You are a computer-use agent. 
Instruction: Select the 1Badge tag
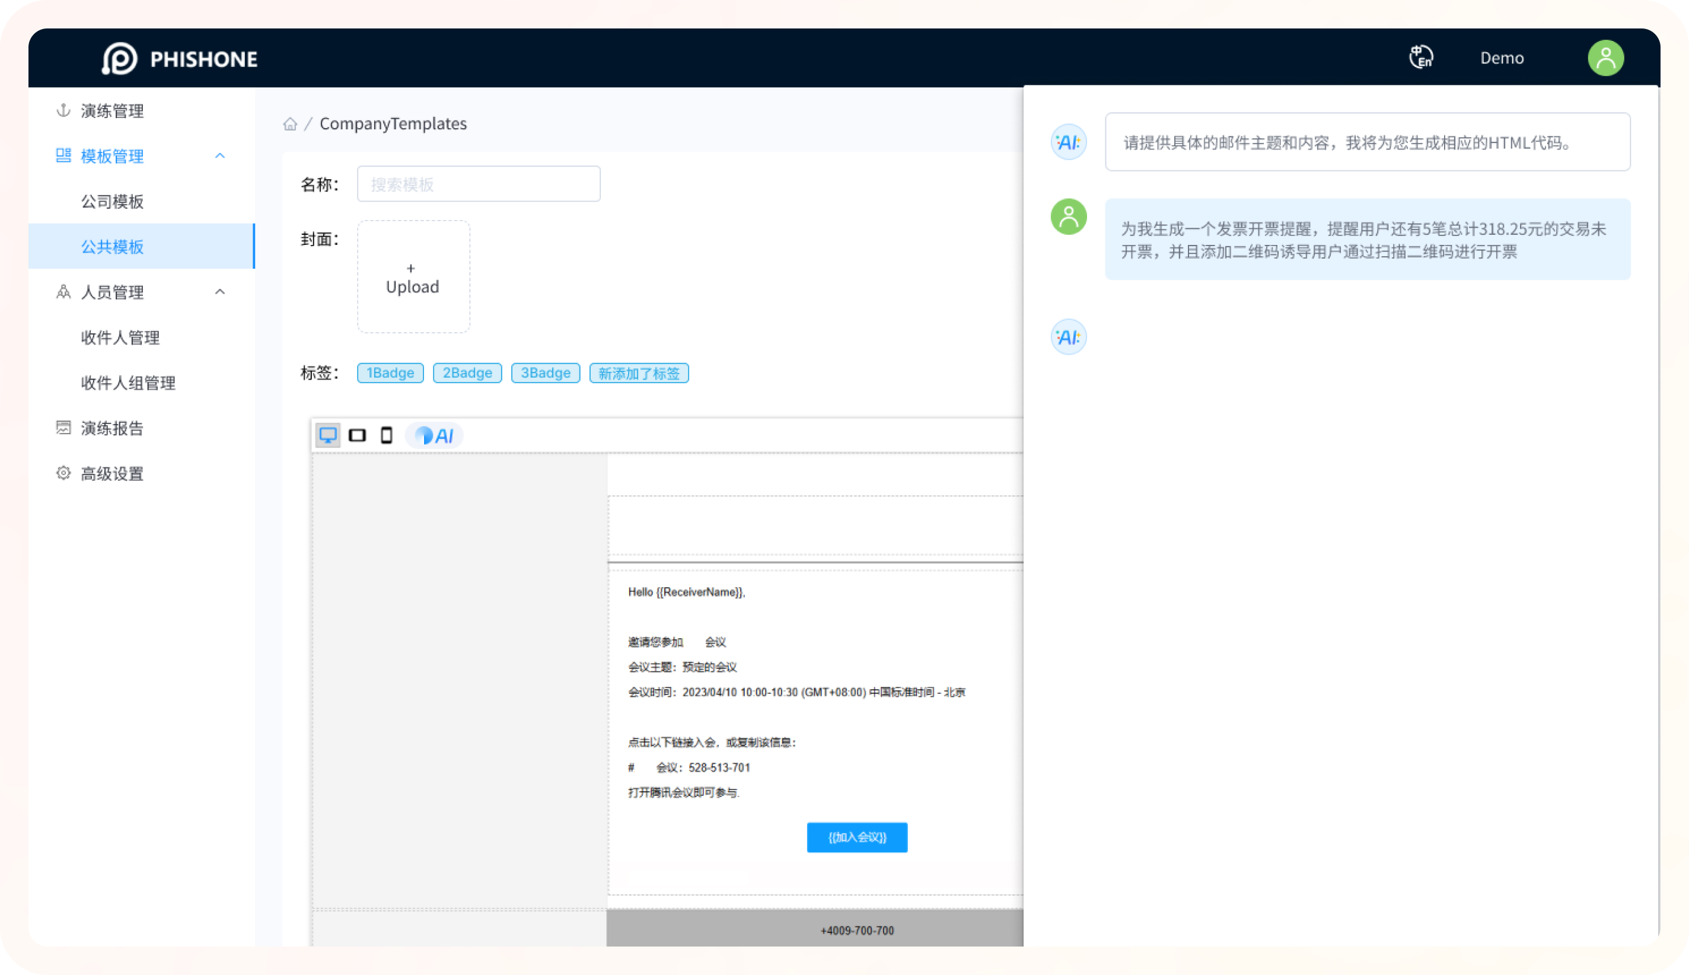pos(390,373)
